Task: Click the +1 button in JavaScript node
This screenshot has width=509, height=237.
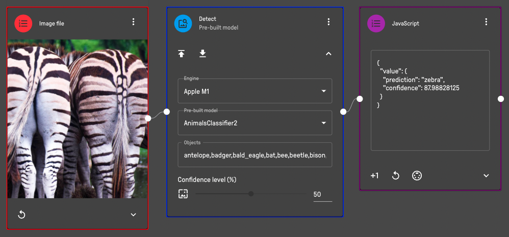Action: [374, 175]
